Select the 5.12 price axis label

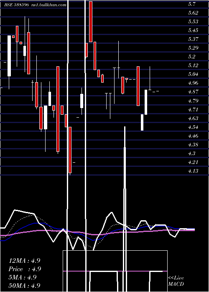point(193,65)
